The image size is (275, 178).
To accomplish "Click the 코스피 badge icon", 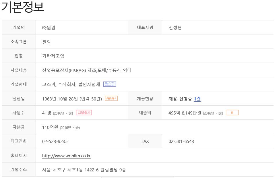I will pyautogui.click(x=110, y=84).
